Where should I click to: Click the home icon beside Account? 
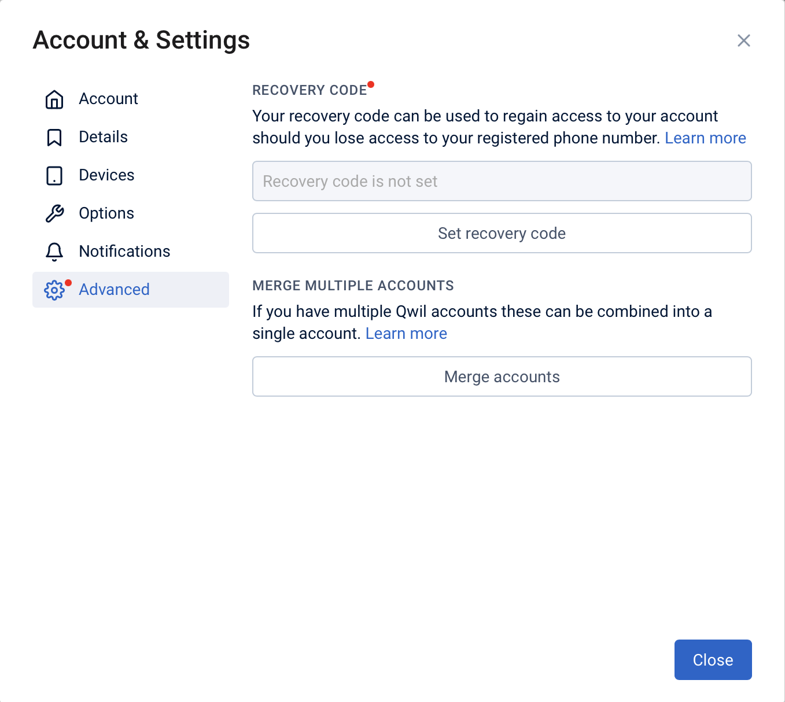tap(54, 99)
